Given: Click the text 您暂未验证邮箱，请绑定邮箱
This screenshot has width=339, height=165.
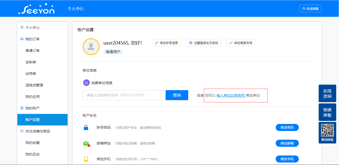Looking at the screenshot, I should (x=135, y=143).
